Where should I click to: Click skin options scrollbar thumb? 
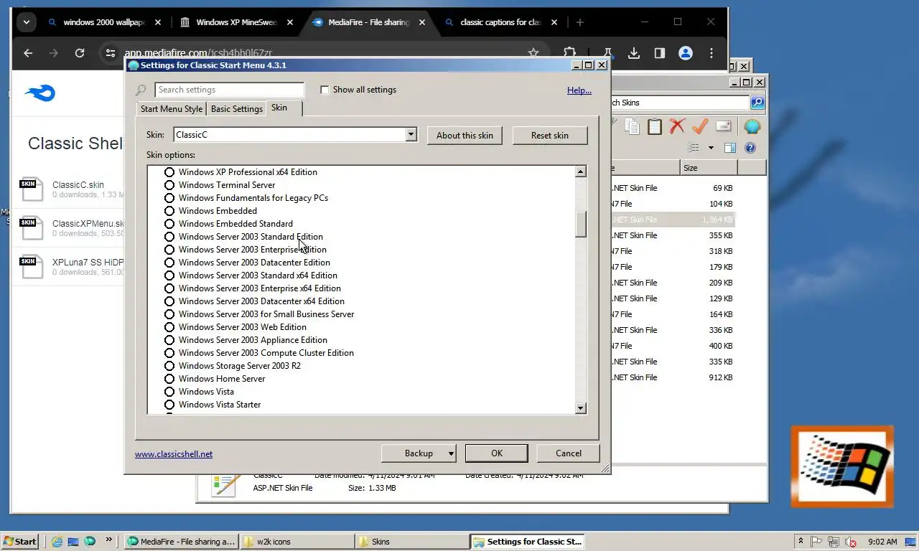pyautogui.click(x=581, y=224)
